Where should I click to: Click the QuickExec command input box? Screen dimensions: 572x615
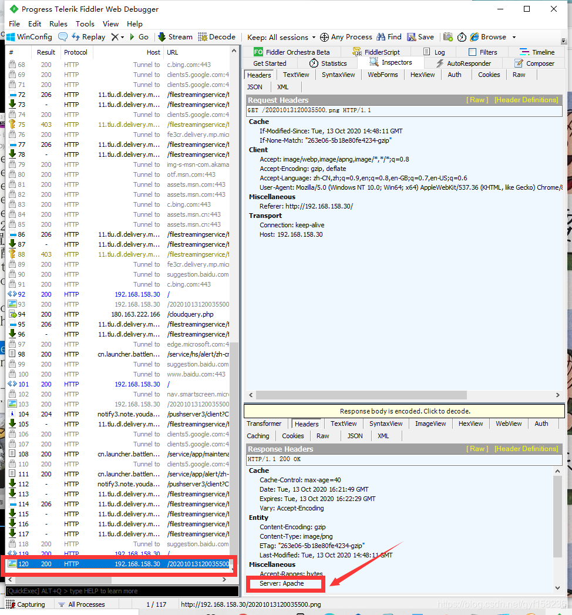pos(122,591)
